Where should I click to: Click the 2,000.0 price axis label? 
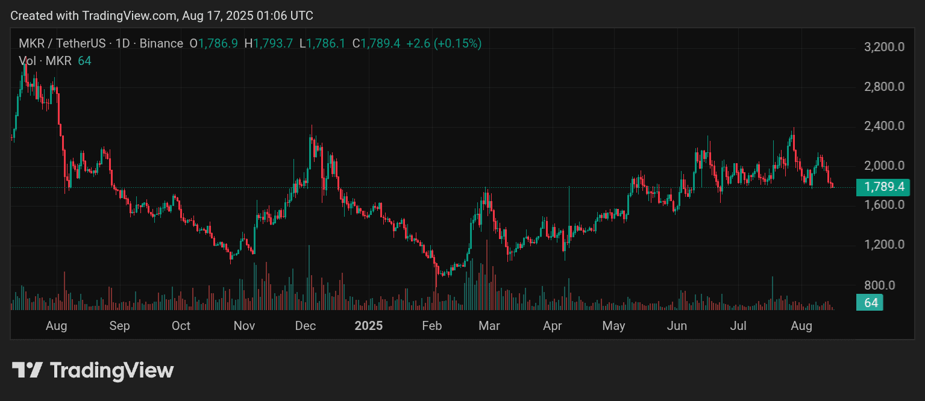pos(884,166)
